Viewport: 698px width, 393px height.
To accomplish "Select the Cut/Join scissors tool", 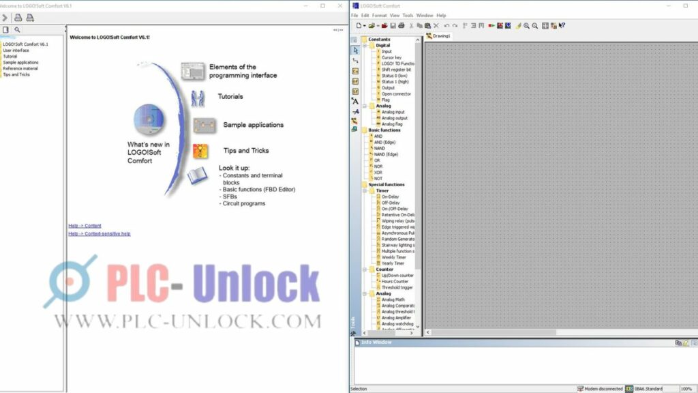I will 355,111.
